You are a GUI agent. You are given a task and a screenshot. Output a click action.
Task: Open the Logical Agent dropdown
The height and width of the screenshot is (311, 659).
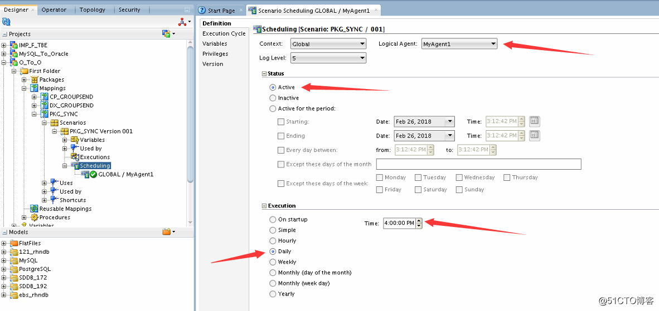(459, 43)
